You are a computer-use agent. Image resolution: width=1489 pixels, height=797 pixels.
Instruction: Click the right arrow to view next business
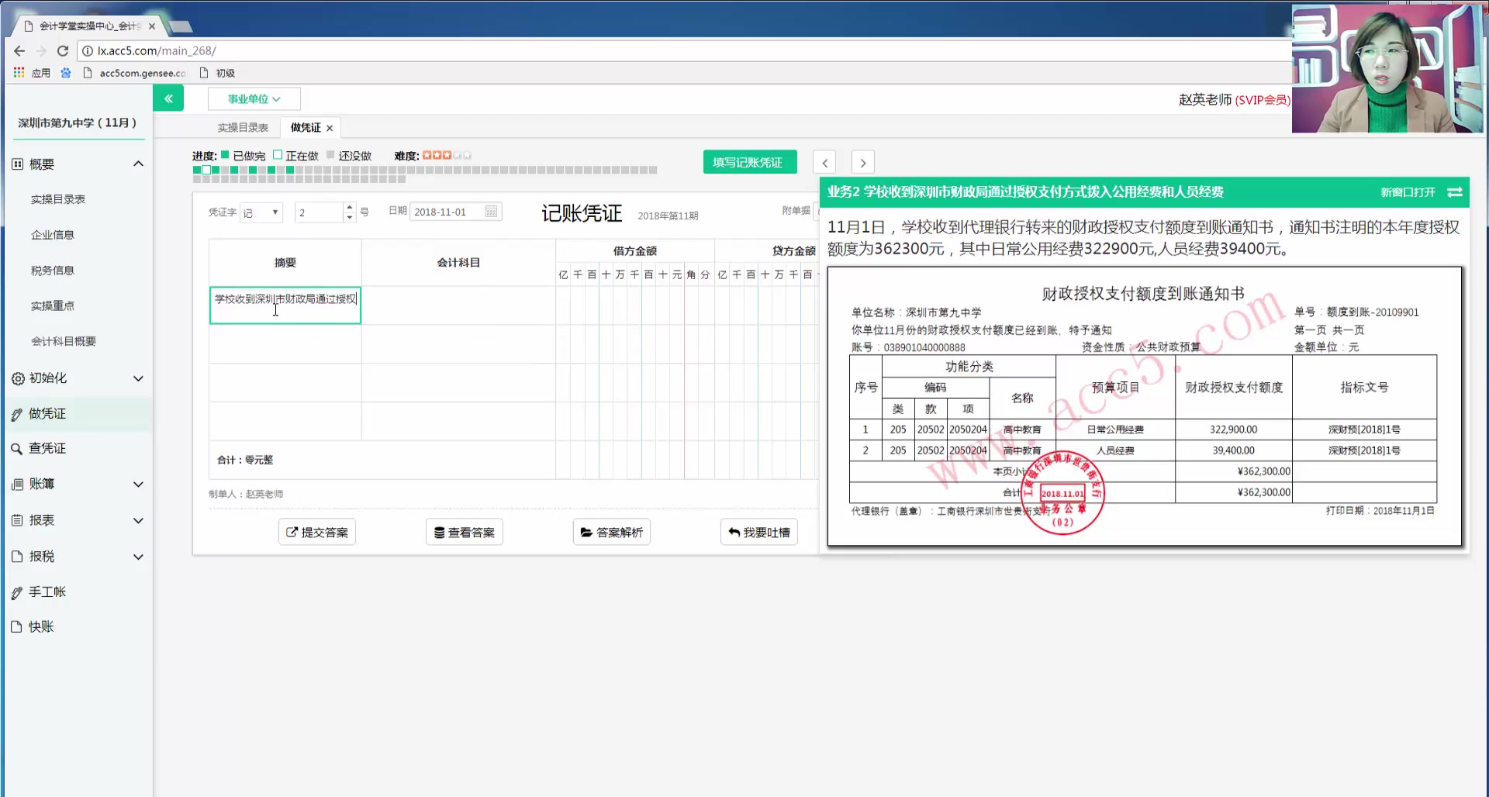(862, 161)
